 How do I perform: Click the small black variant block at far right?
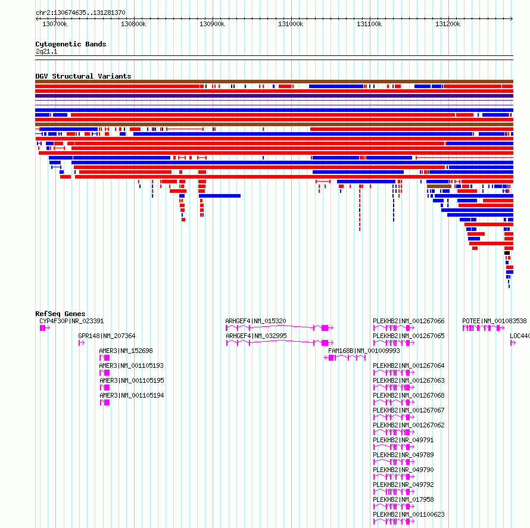507,253
